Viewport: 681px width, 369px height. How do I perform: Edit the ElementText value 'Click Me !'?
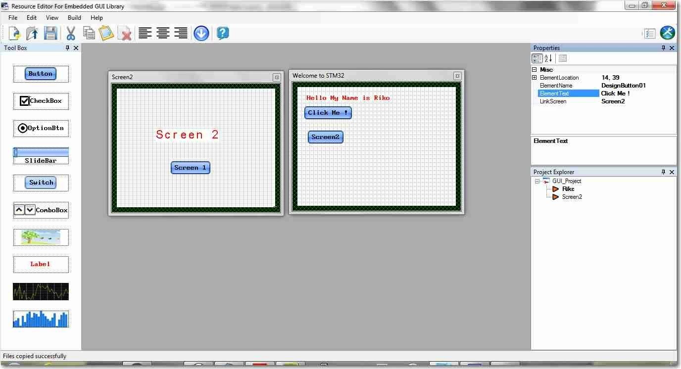coord(637,93)
